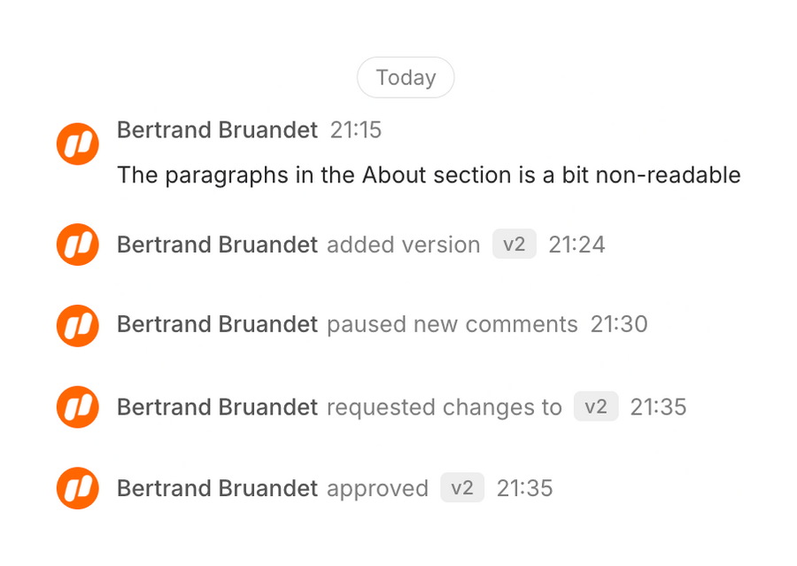Open Bertrand Bruandet's name on the 21:15 comment
The width and height of the screenshot is (797, 566).
coord(217,130)
